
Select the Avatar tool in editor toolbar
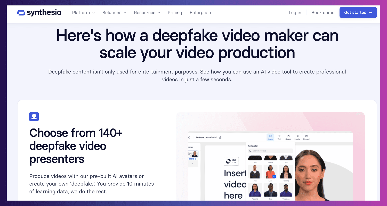[x=270, y=137]
